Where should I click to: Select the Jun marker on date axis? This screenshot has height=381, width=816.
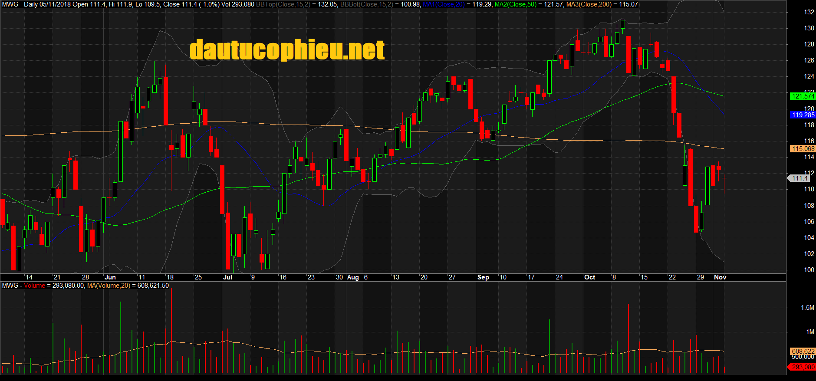(110, 277)
